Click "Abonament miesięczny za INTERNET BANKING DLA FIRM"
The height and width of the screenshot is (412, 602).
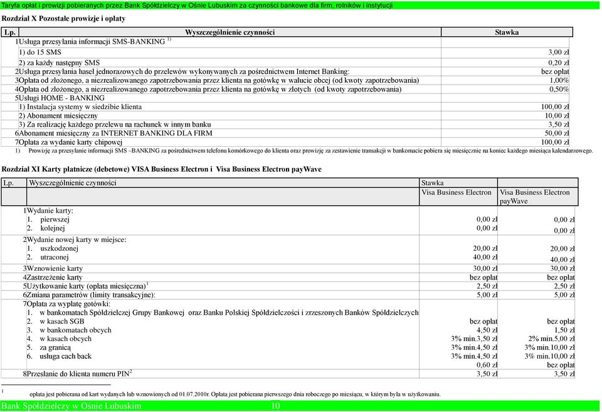tap(115, 133)
